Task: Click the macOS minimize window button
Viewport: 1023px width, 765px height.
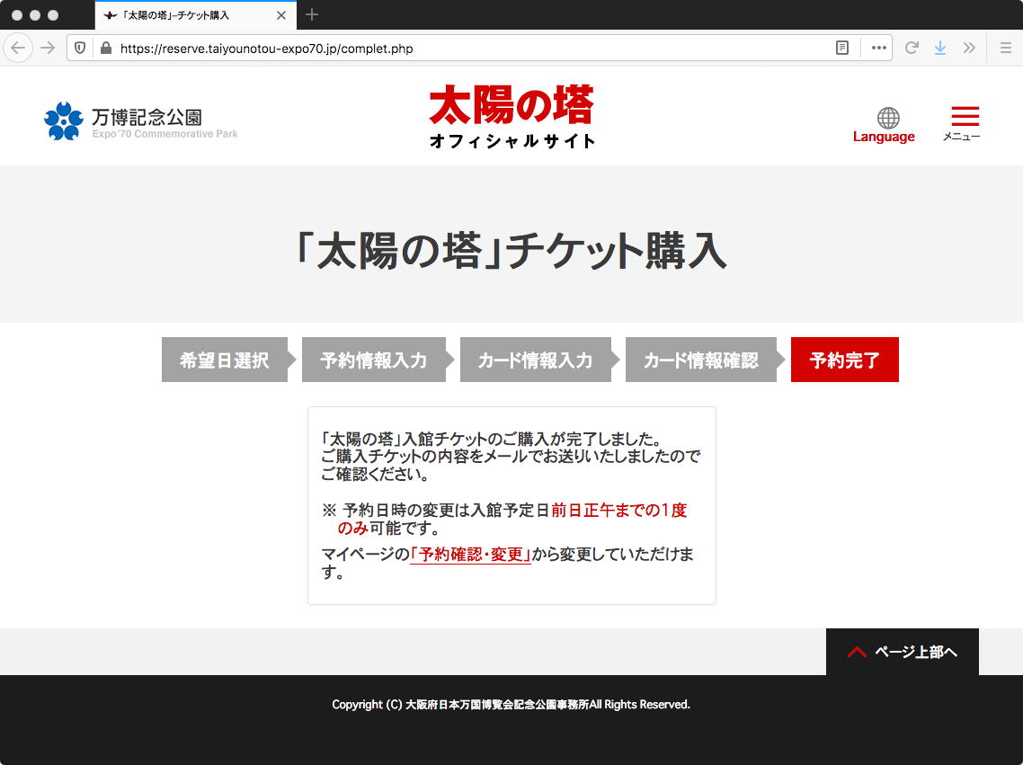Action: pos(35,15)
